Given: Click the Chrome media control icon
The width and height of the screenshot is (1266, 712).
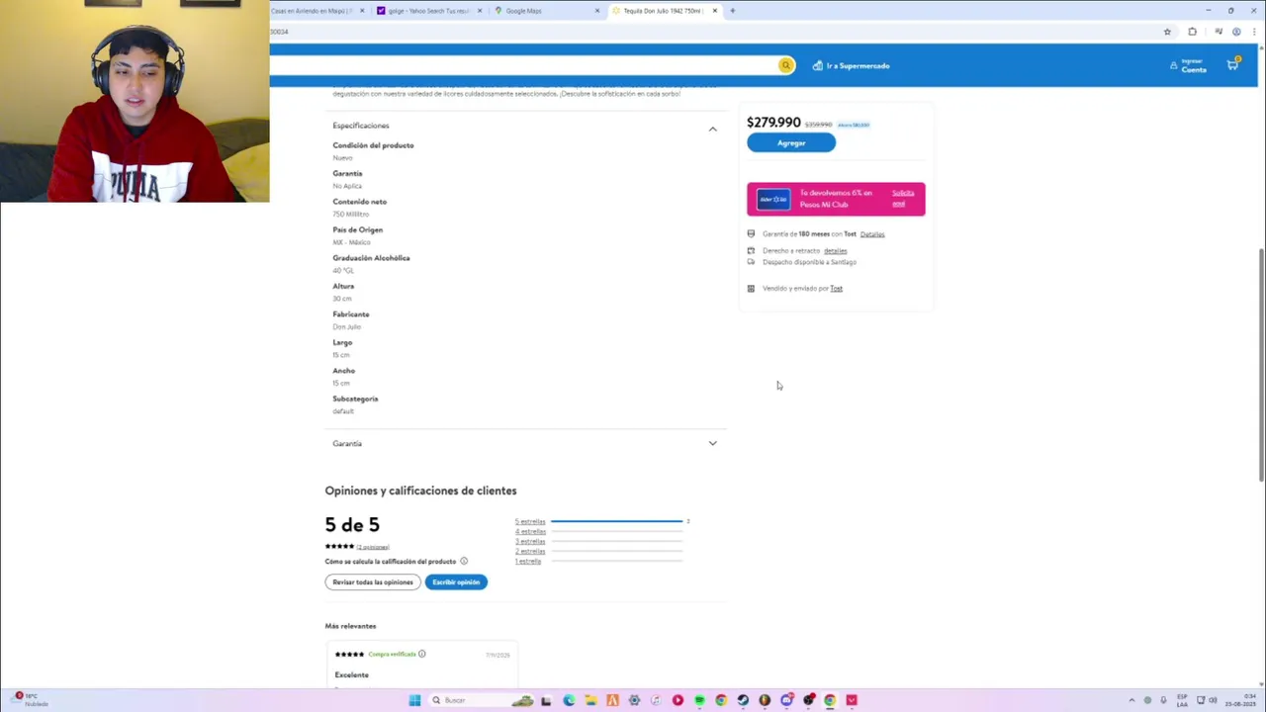Looking at the screenshot, I should click(x=1219, y=32).
